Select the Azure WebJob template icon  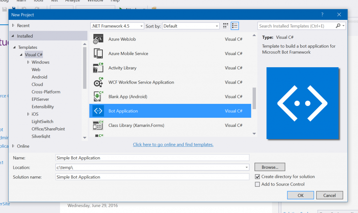coord(98,39)
